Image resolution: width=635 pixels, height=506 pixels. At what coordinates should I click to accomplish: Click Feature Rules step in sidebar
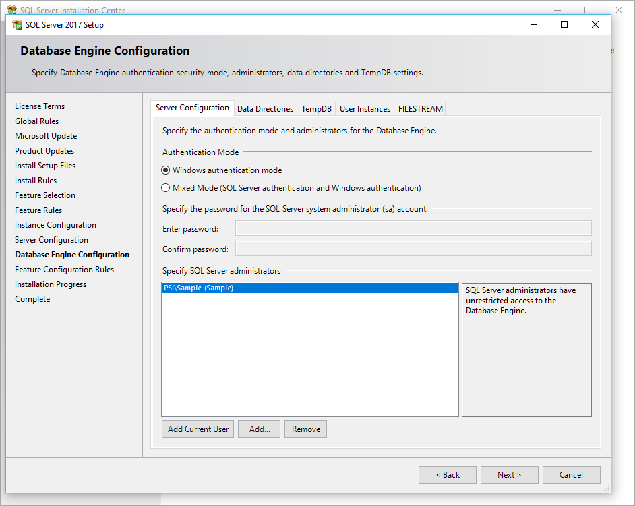click(38, 210)
